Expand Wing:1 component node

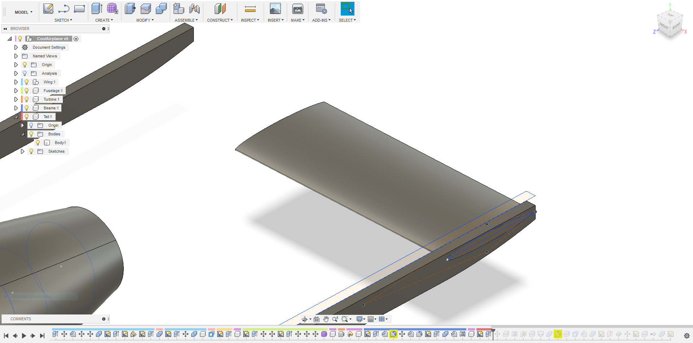pyautogui.click(x=16, y=82)
